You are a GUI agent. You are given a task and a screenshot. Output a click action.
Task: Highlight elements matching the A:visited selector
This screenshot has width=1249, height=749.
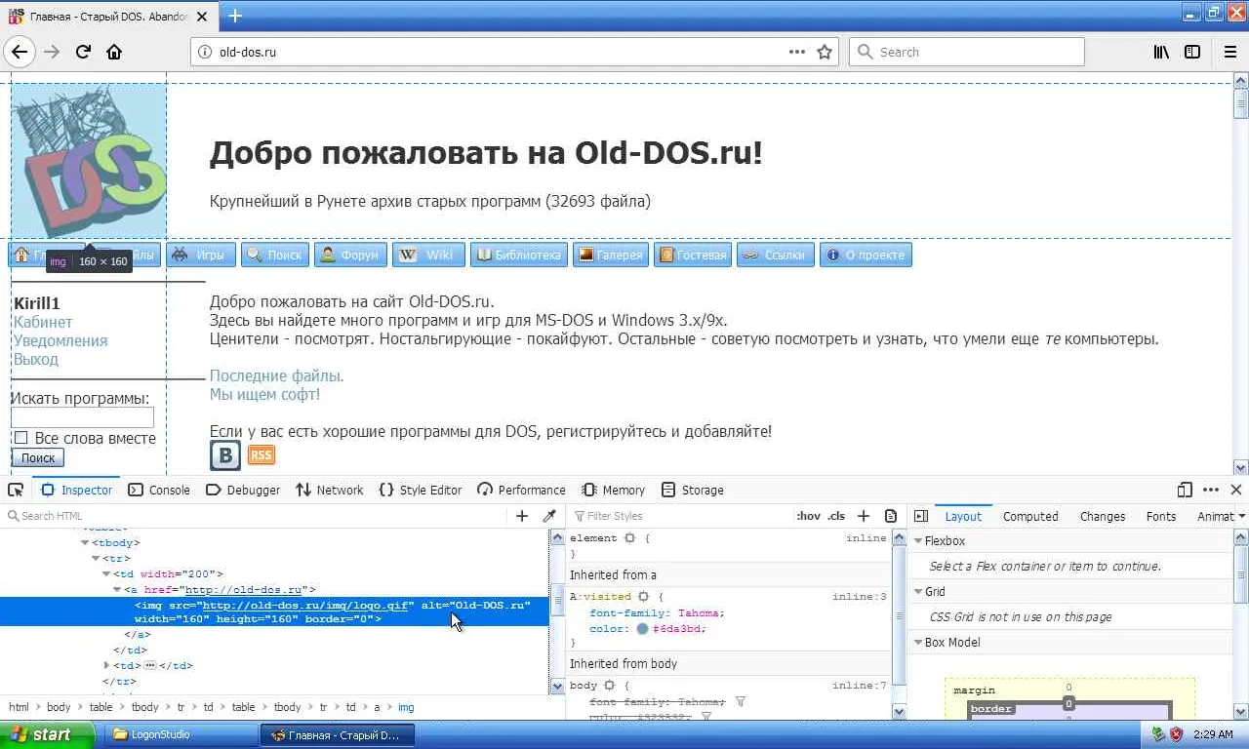[x=644, y=597]
